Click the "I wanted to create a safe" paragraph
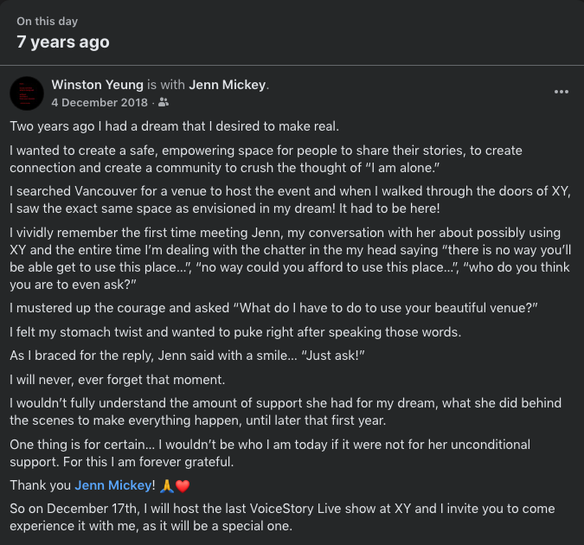This screenshot has height=545, width=584. tap(275, 158)
